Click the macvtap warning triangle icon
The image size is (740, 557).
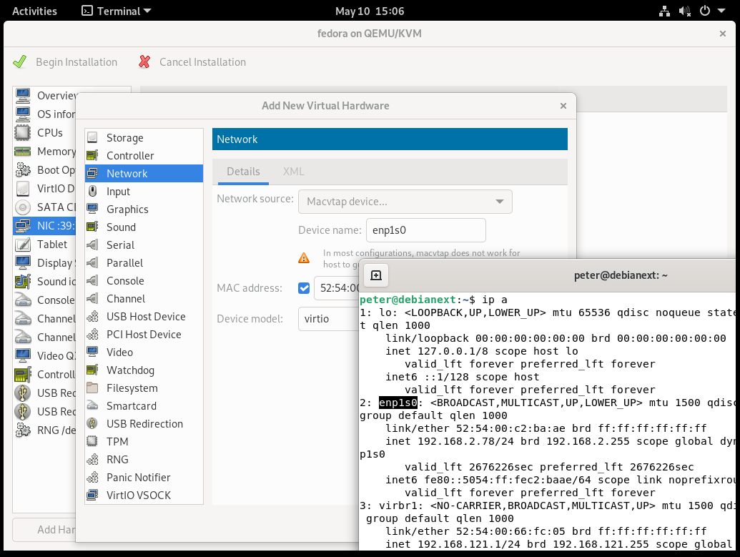click(304, 257)
